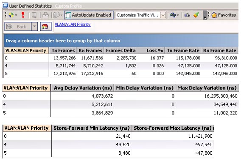The height and width of the screenshot is (161, 241).
Task: Click the network connector toolbar icon
Action: pos(173,15)
